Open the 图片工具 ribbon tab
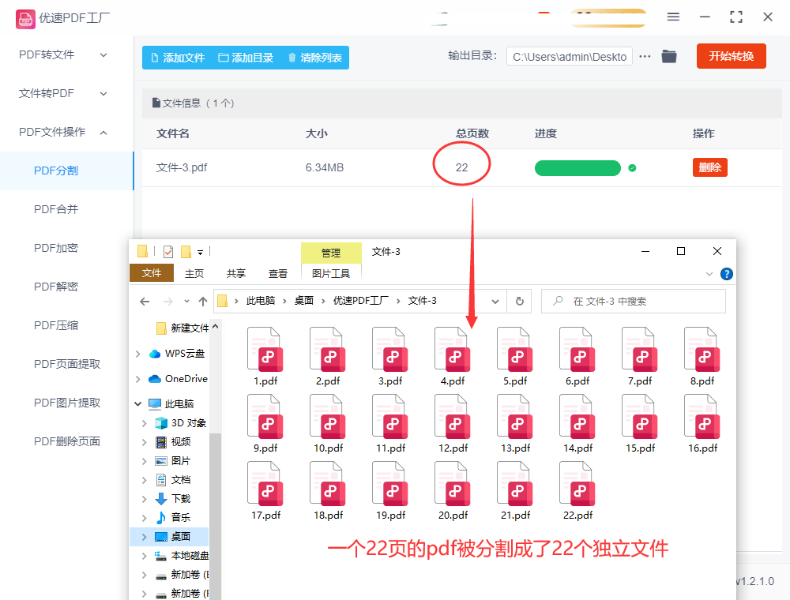This screenshot has height=600, width=790. pyautogui.click(x=331, y=273)
